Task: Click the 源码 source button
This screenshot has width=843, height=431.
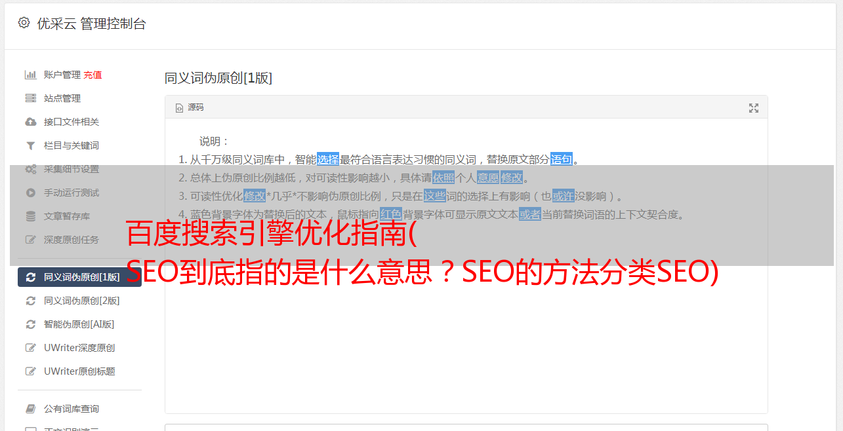Action: coord(190,107)
